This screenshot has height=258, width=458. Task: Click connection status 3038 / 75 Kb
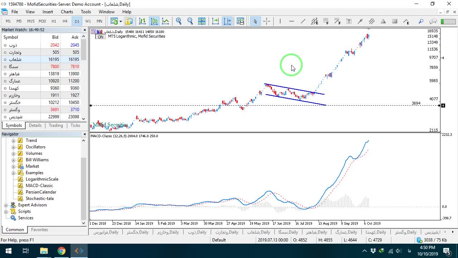(432, 240)
